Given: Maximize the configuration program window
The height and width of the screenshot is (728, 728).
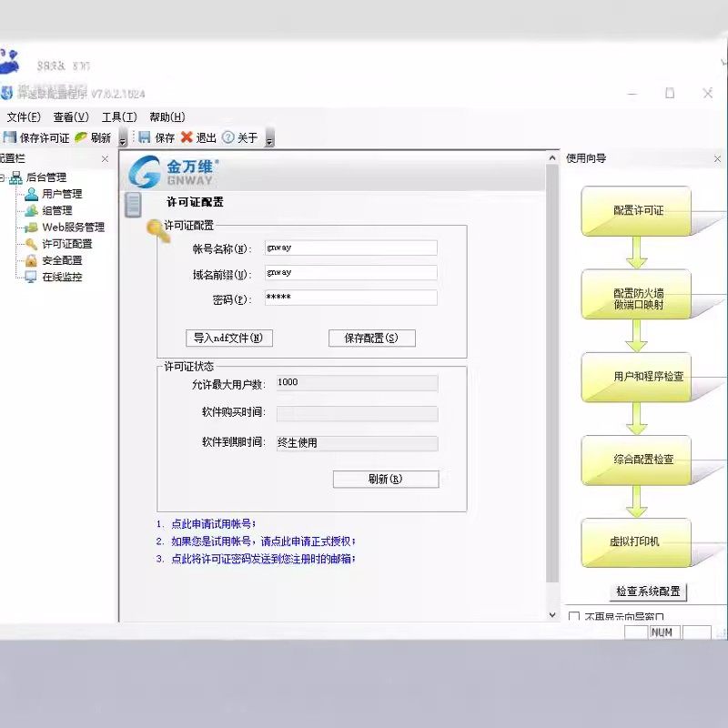Looking at the screenshot, I should tap(670, 94).
